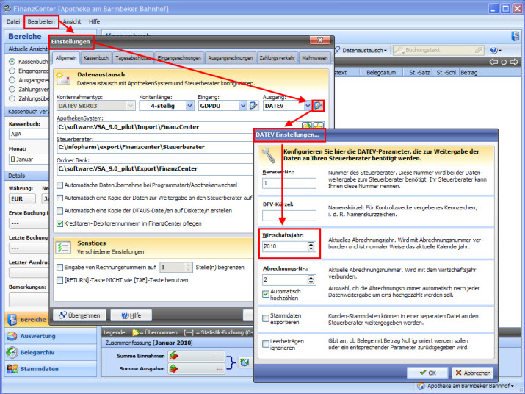Confirm DATEV settings with OK button
Screen dimensions: 525x394
coord(427,373)
